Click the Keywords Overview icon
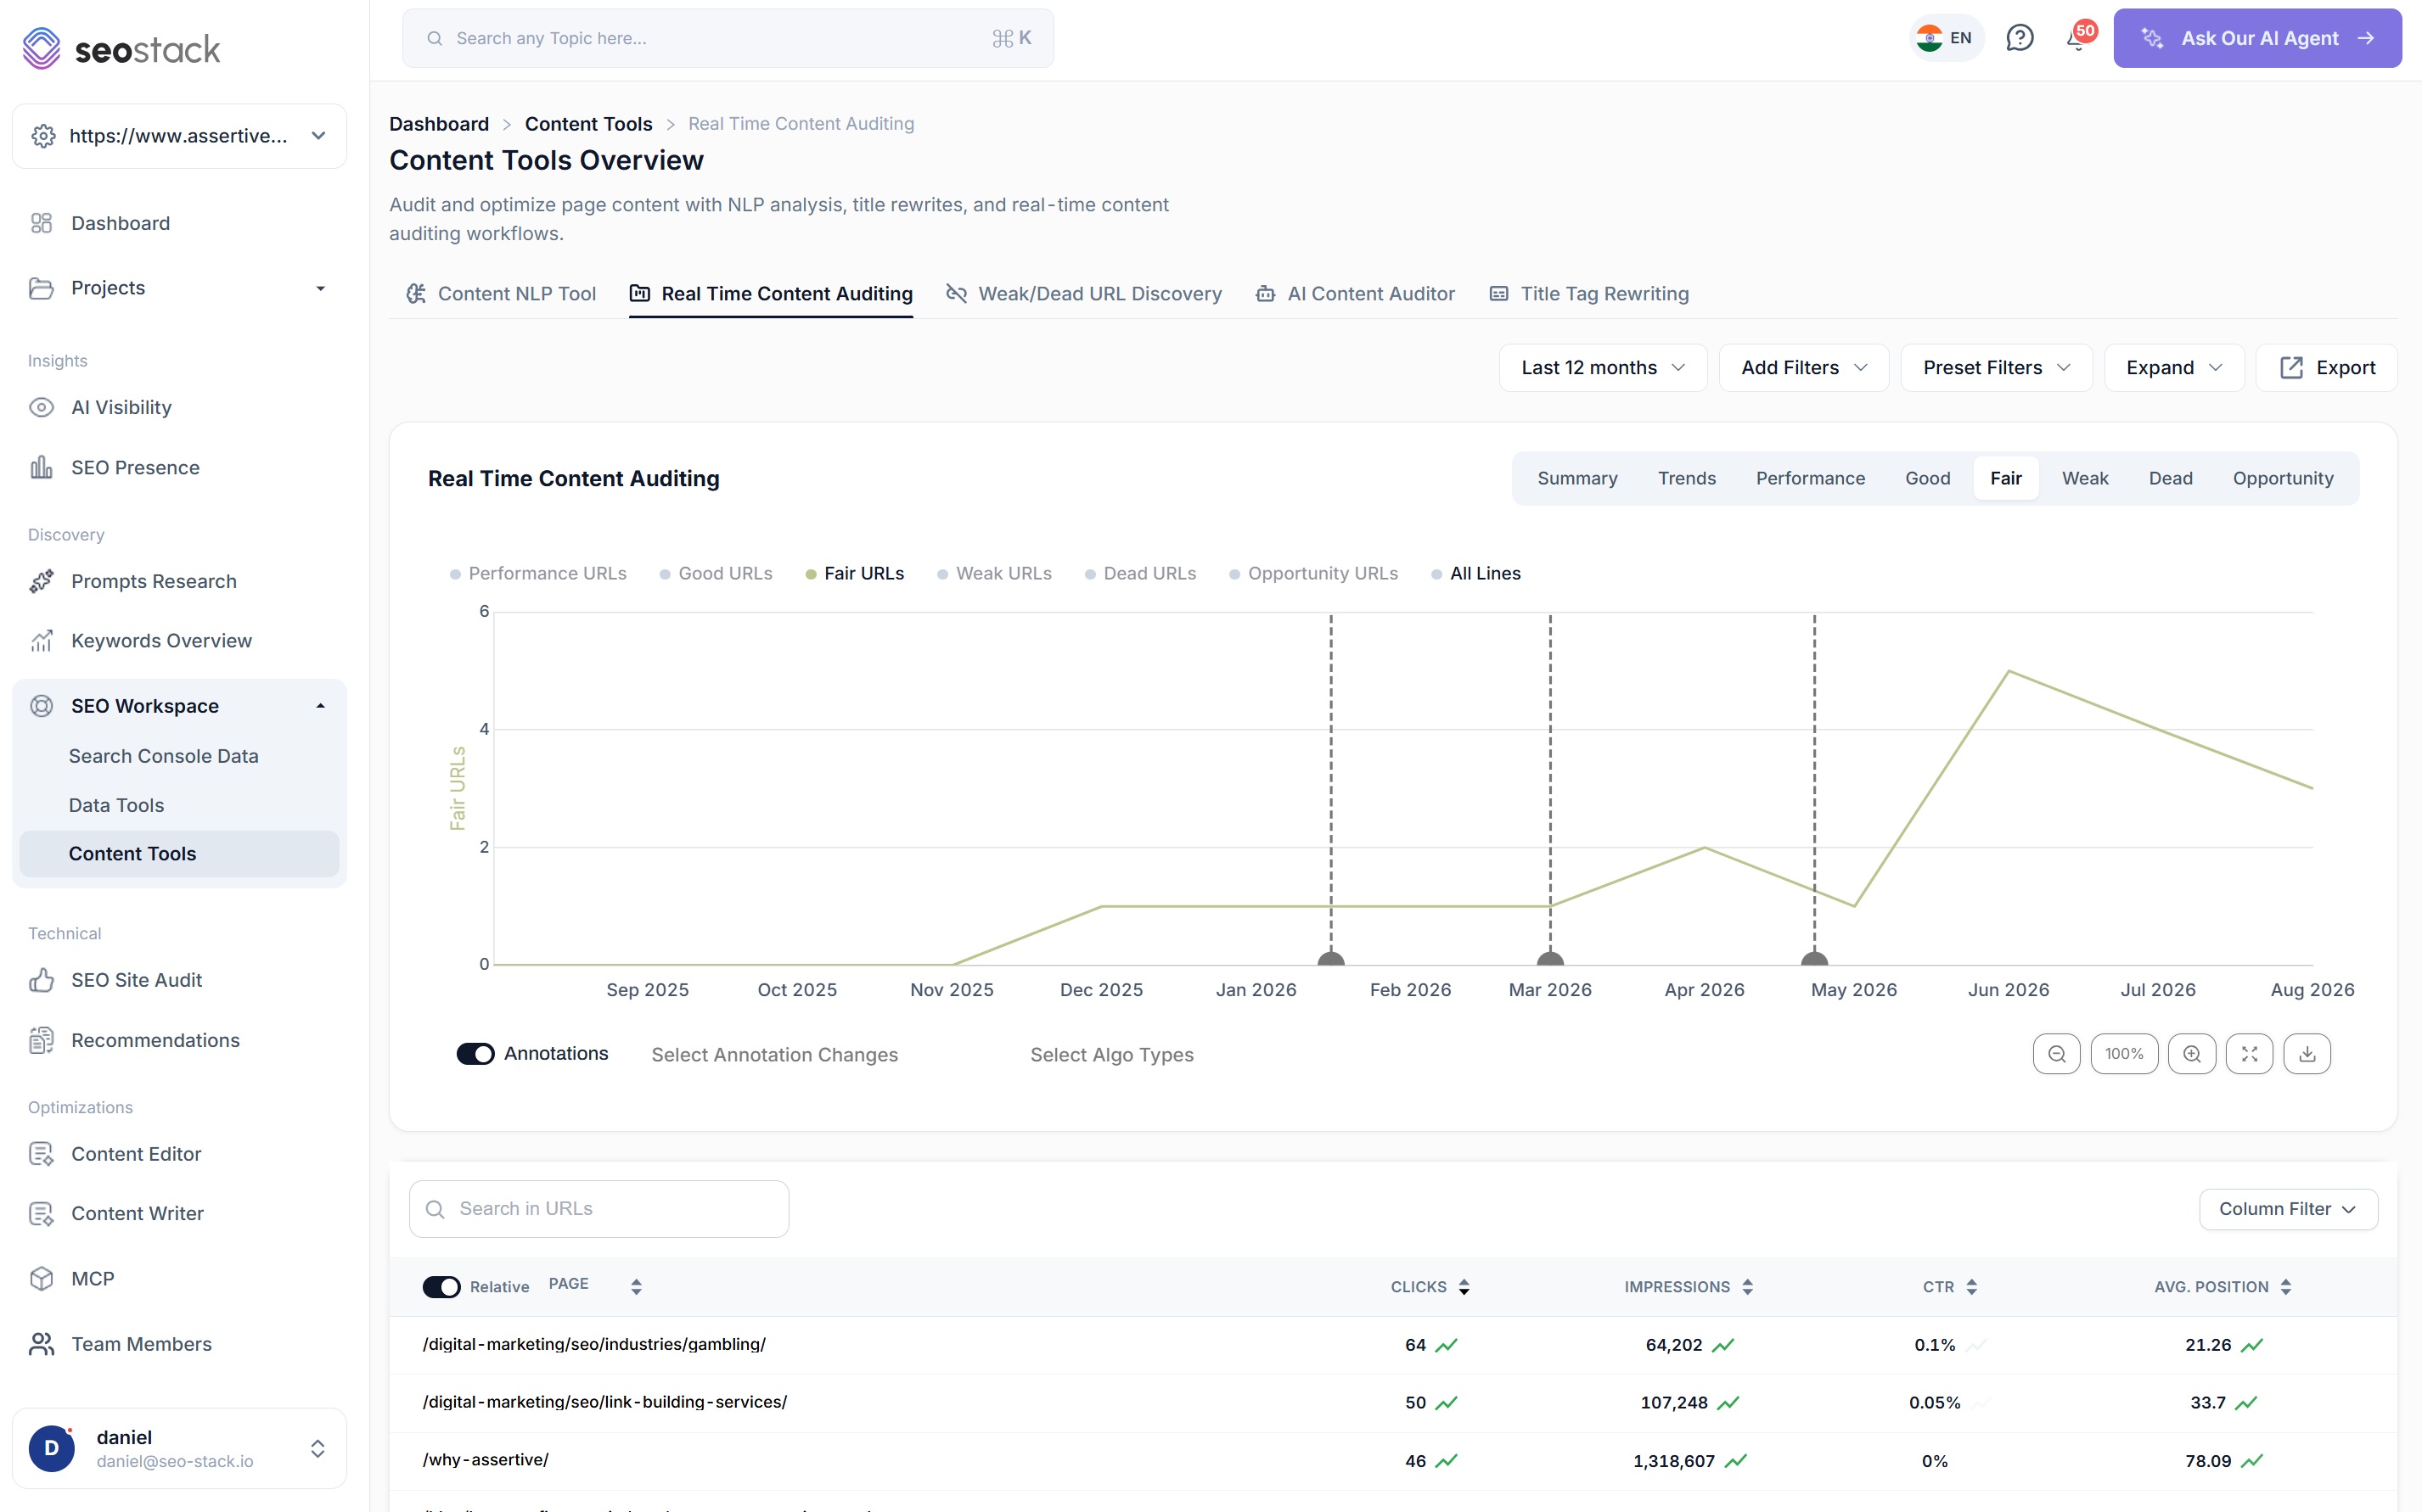Screen dimensions: 2422x1512 pos(41,640)
